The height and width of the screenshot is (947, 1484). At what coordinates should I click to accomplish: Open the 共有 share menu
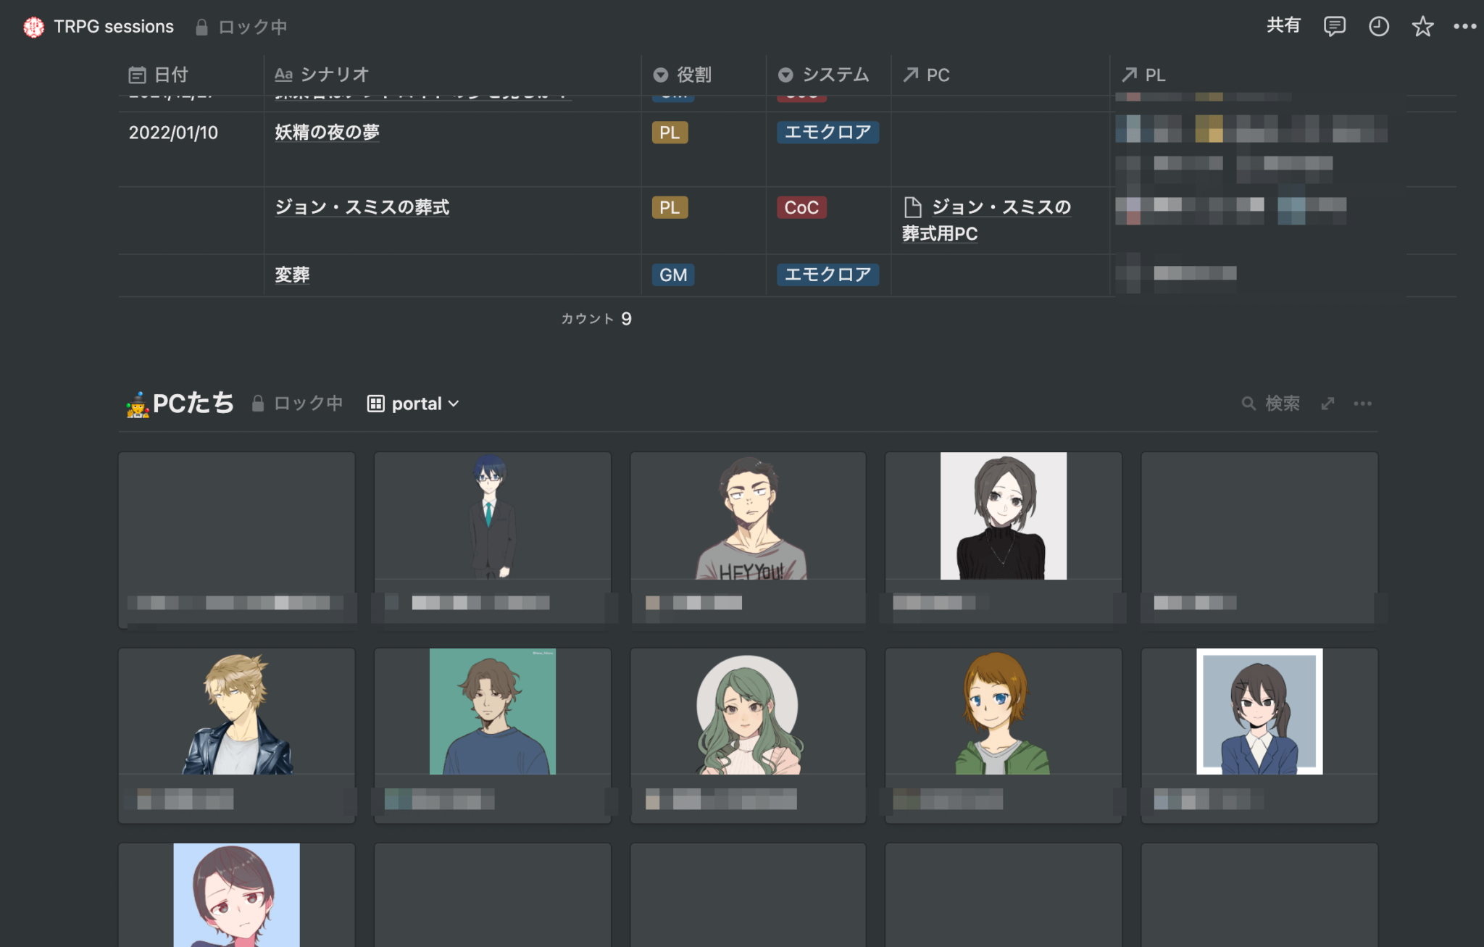(x=1283, y=25)
